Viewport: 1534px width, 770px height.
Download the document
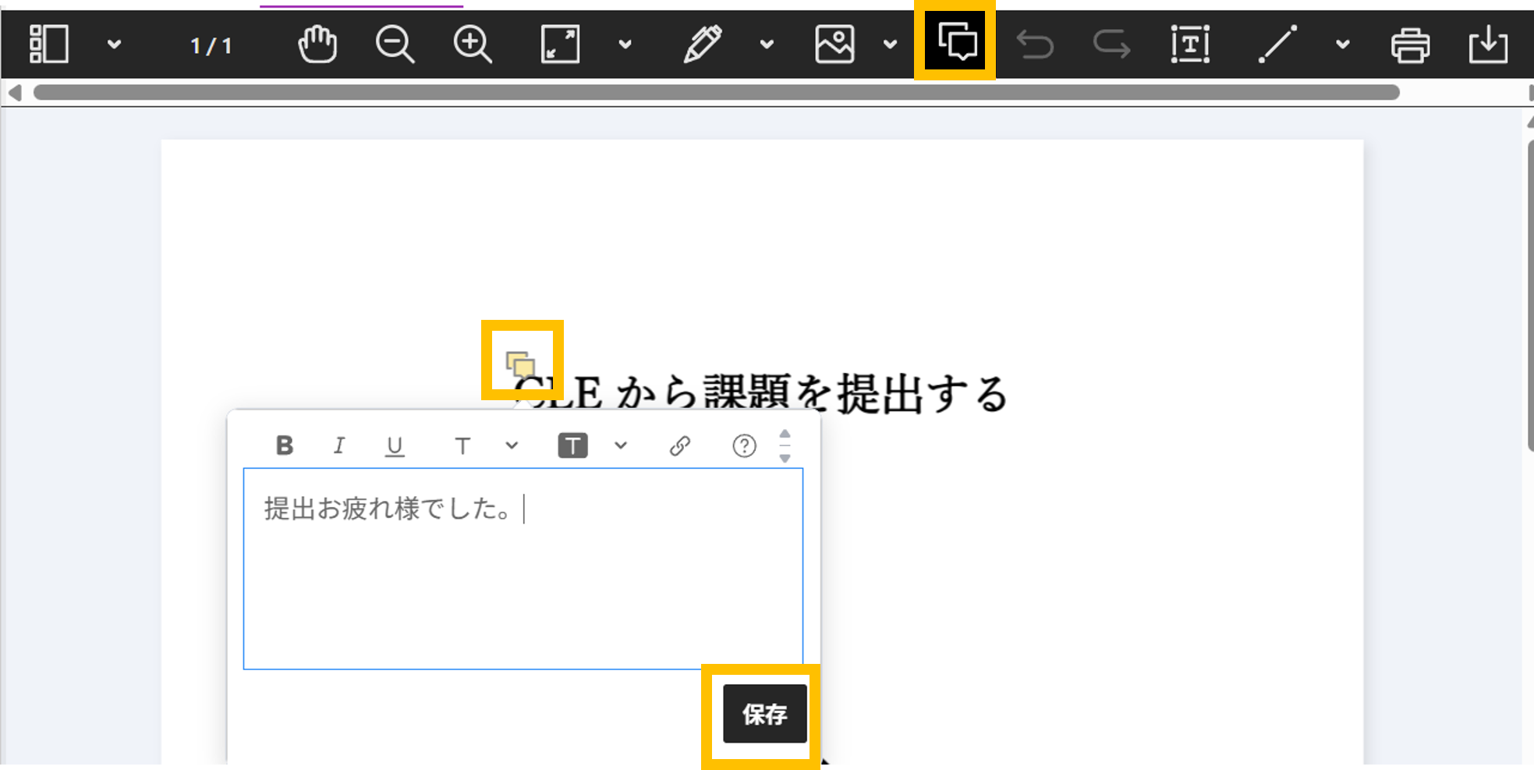pyautogui.click(x=1488, y=44)
